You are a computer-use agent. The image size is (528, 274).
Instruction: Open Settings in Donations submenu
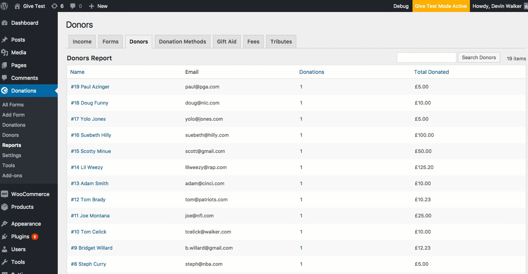coord(12,155)
